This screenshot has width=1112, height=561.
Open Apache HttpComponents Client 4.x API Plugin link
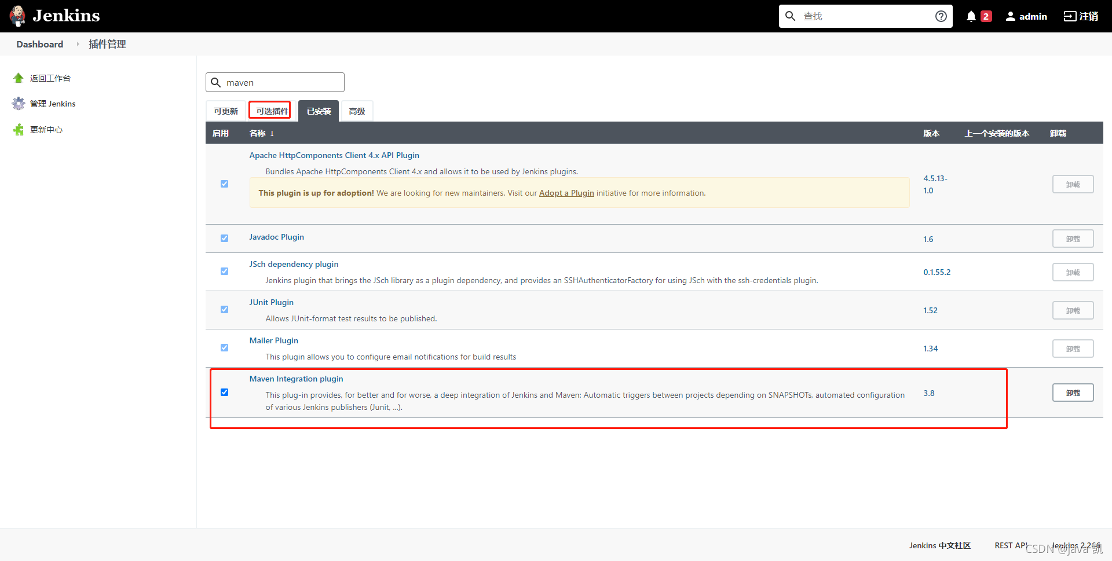click(x=334, y=155)
